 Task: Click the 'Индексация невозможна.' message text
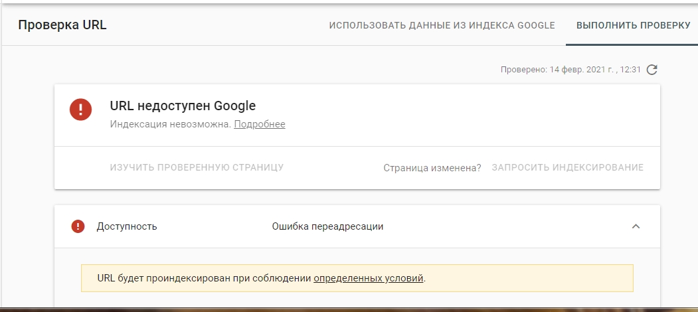pyautogui.click(x=170, y=124)
